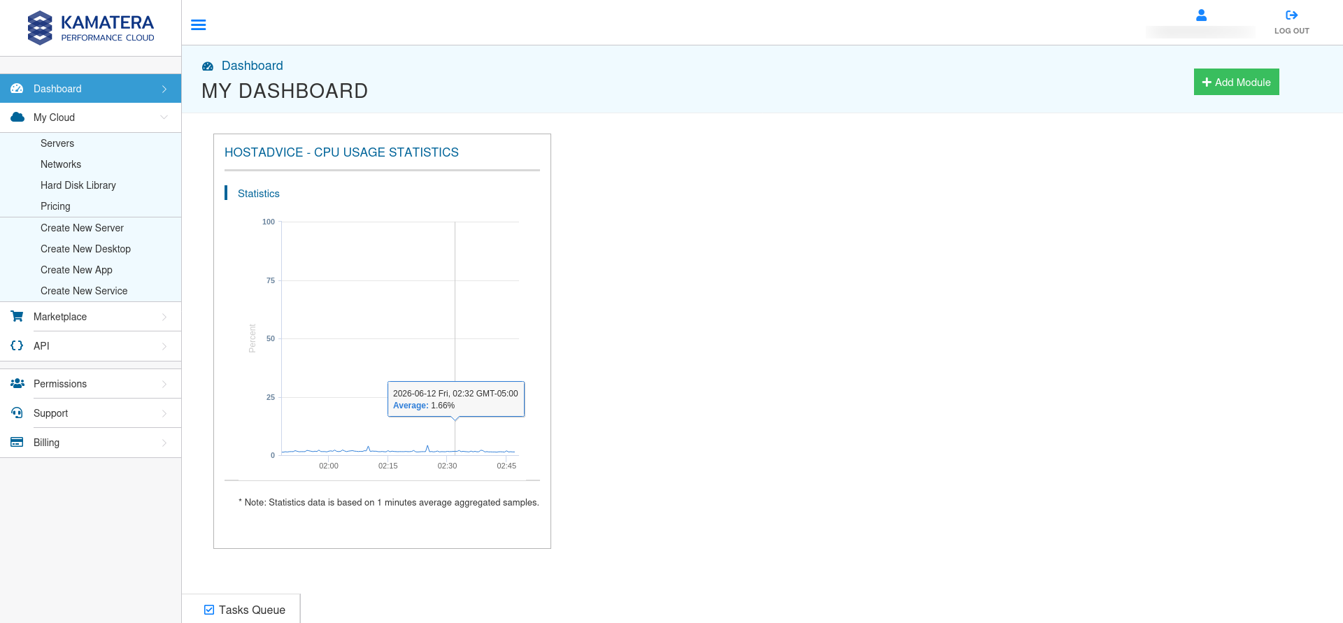Click the Statistics section heading
The image size is (1343, 623).
(x=258, y=194)
